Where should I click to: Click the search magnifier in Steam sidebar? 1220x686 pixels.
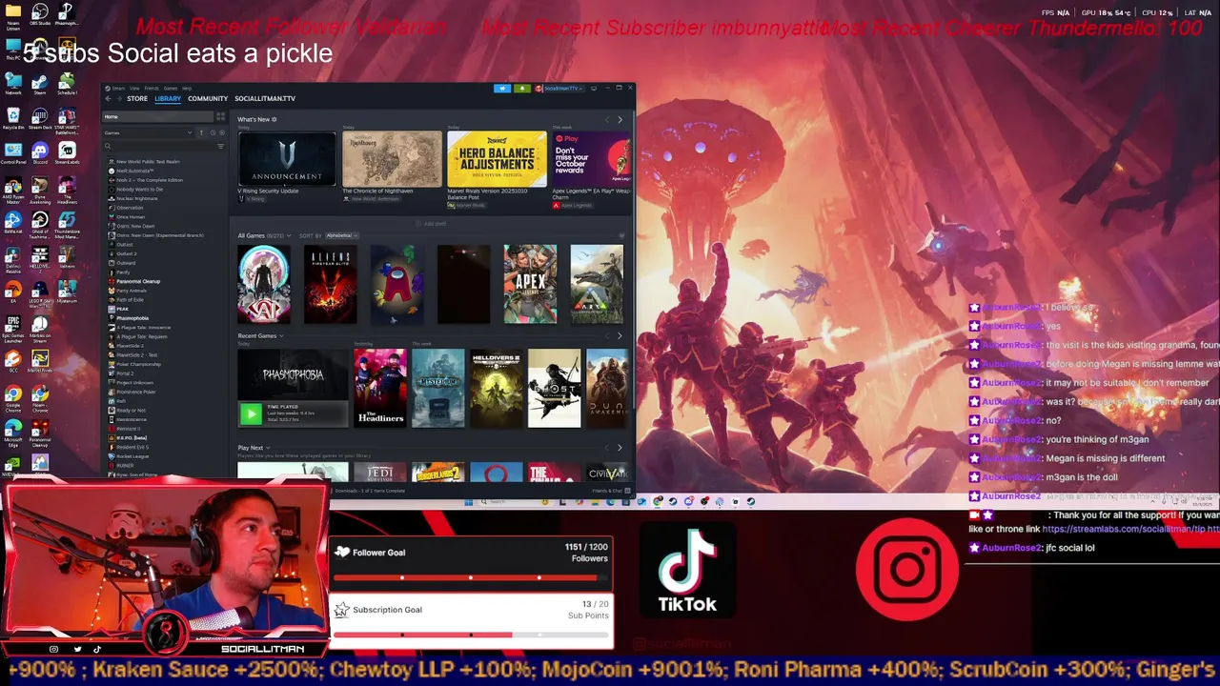pyautogui.click(x=108, y=146)
